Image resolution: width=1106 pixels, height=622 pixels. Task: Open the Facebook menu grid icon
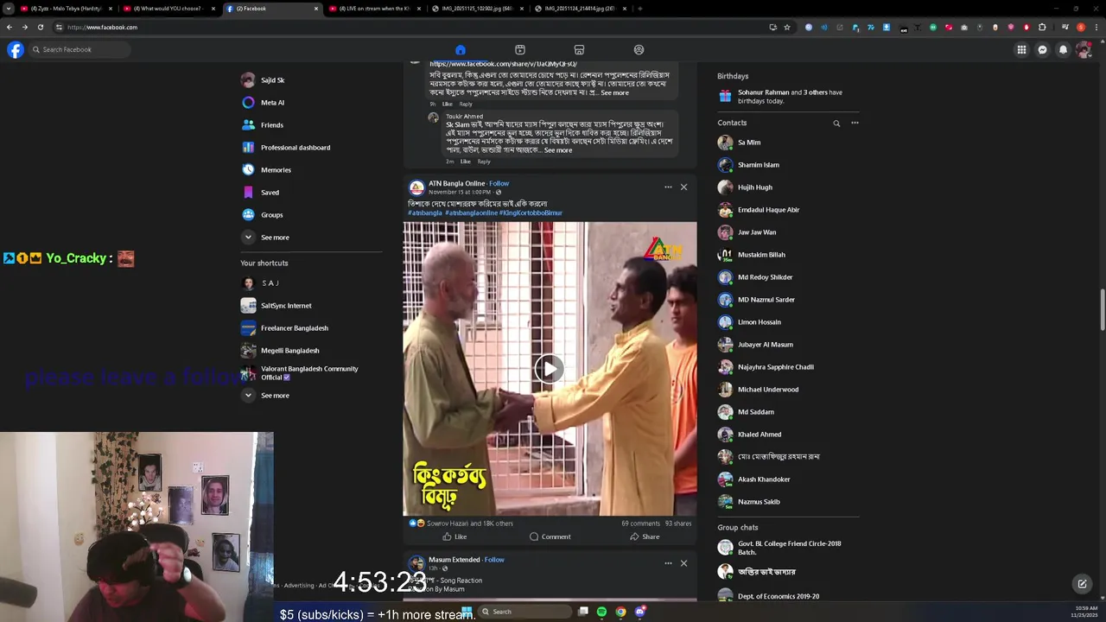[1021, 49]
